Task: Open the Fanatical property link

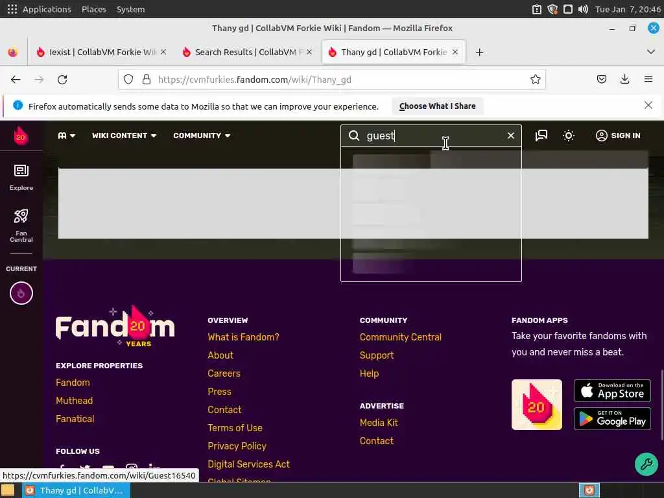Action: 75,419
